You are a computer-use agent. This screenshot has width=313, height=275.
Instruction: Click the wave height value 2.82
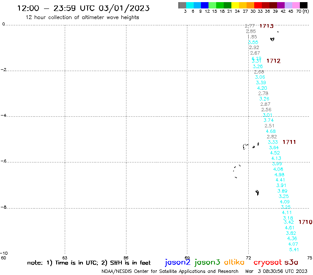click(x=272, y=137)
